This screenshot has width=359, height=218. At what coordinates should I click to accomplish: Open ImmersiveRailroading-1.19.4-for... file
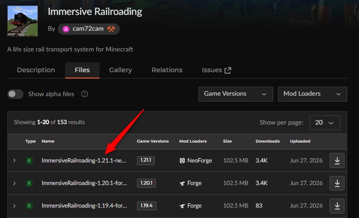click(x=84, y=206)
